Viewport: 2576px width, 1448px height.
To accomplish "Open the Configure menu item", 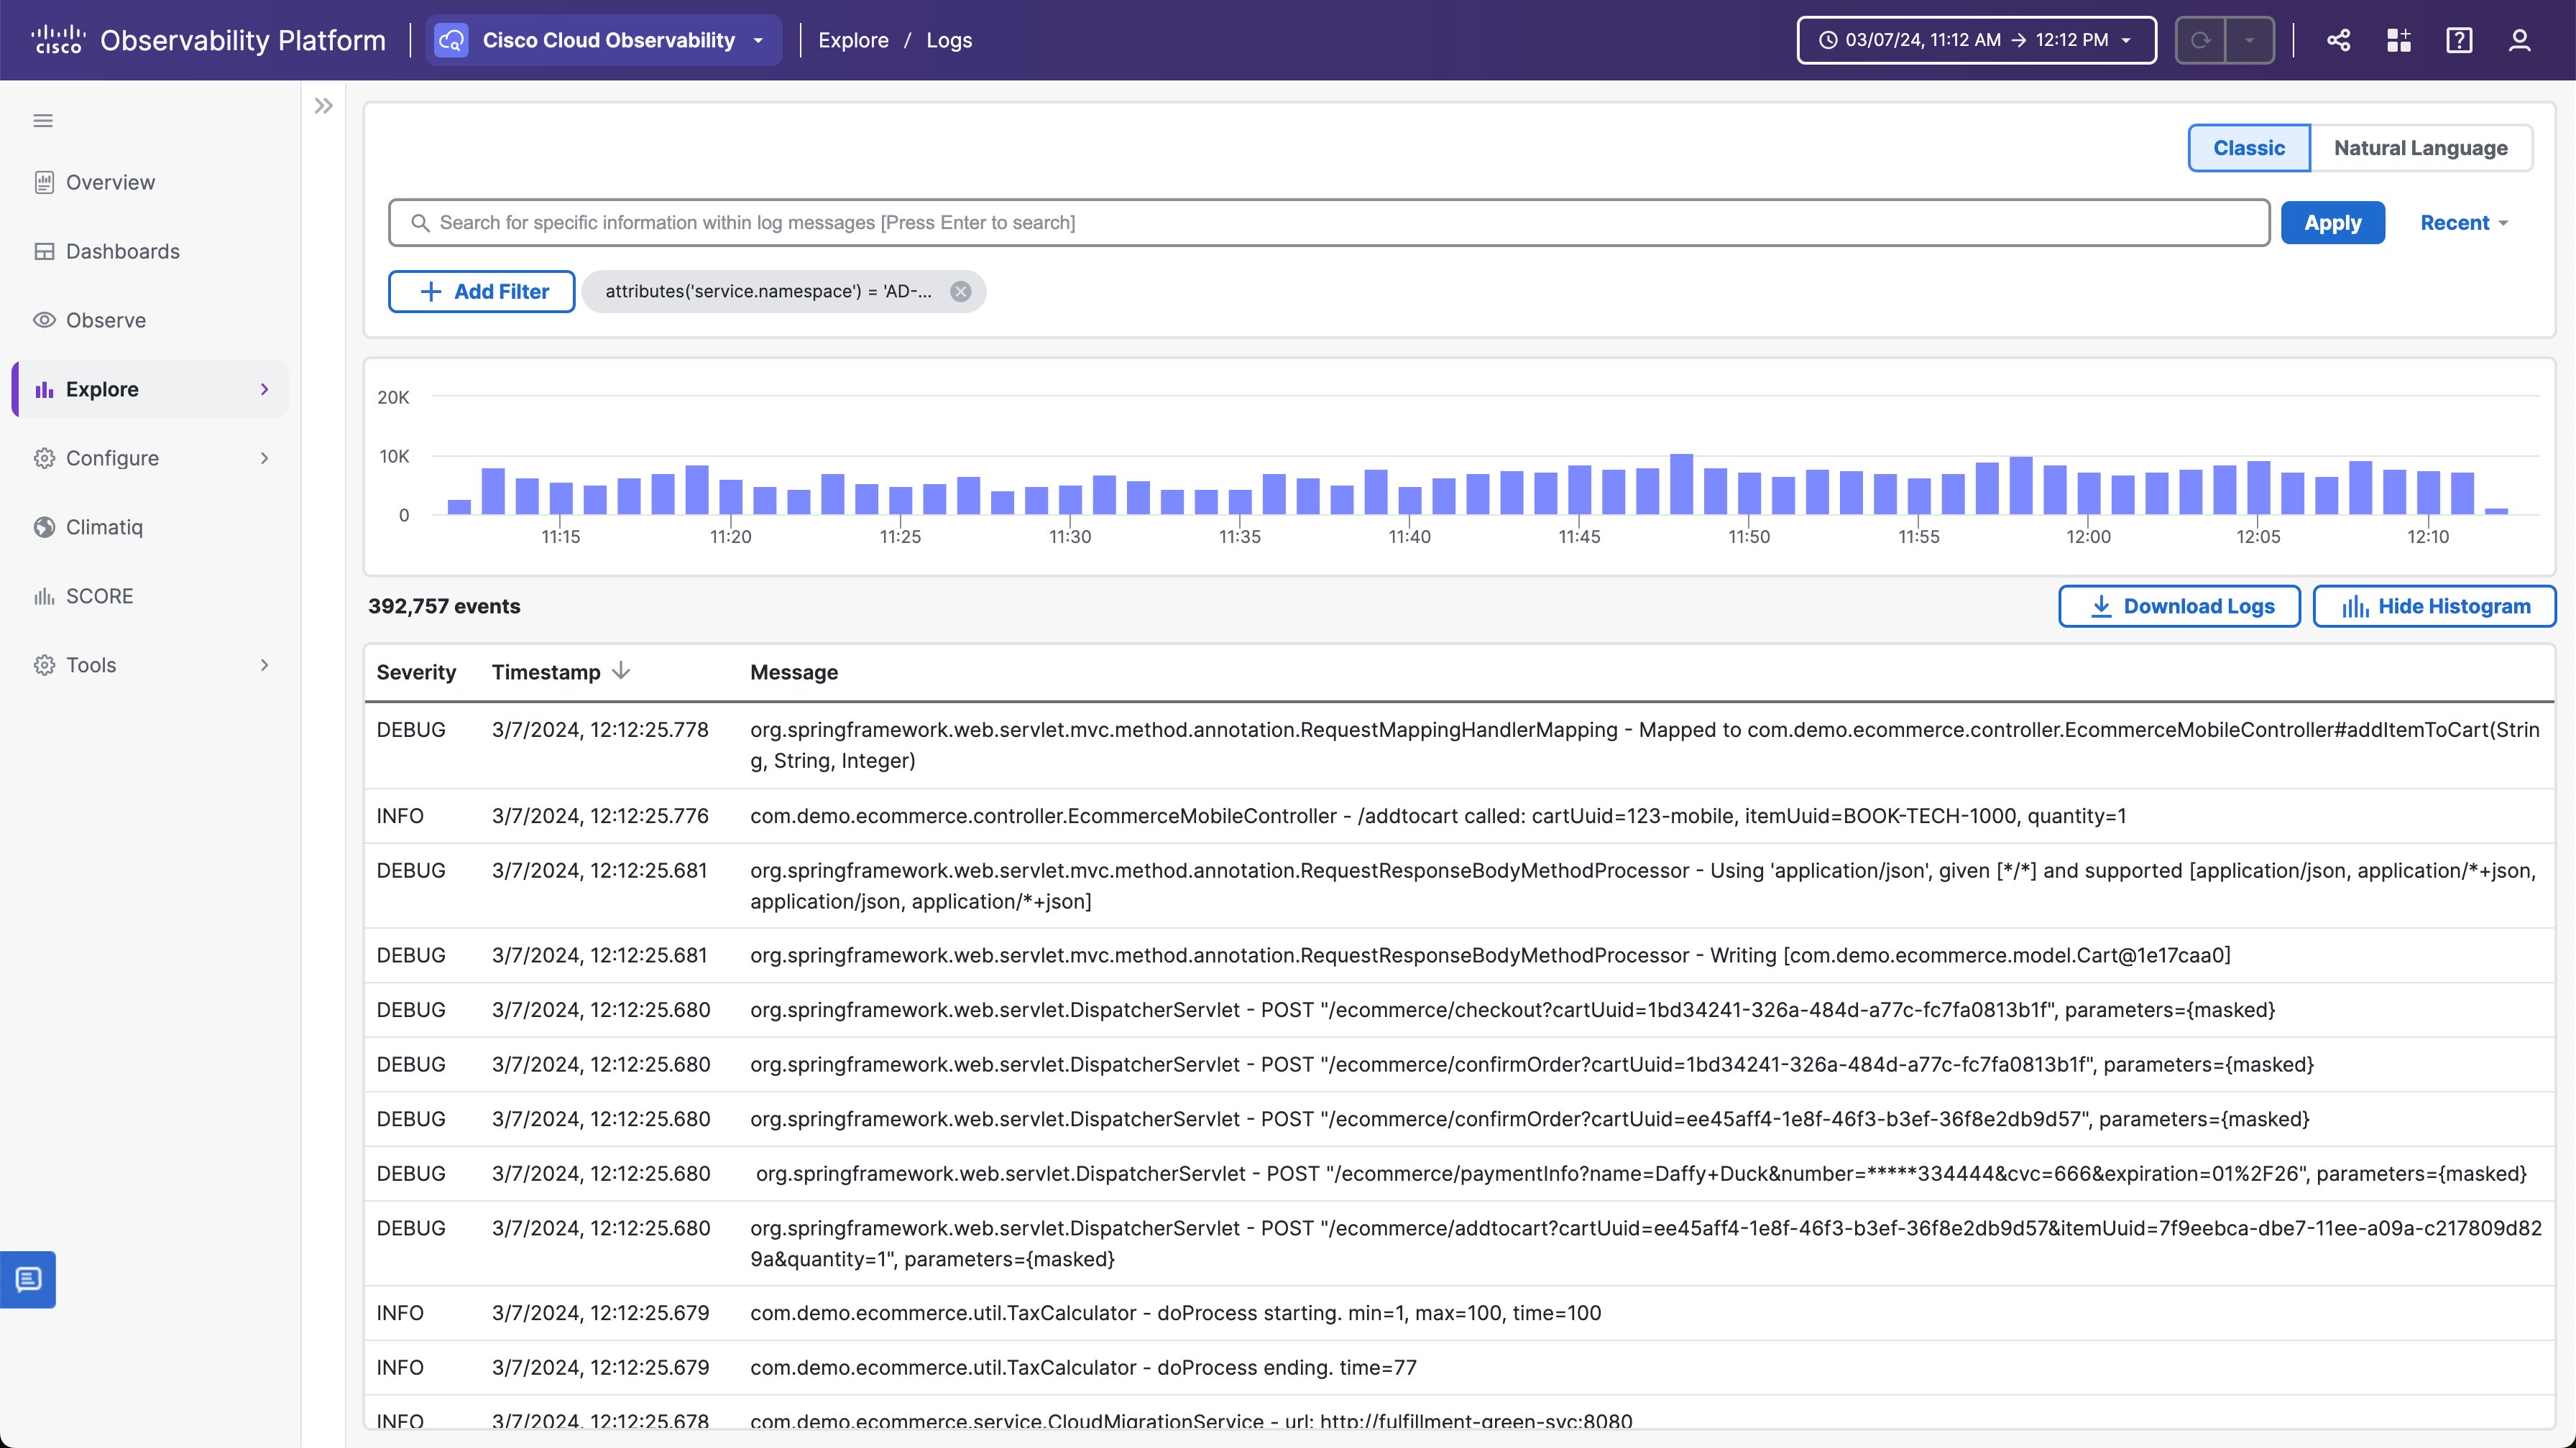I will click(x=150, y=458).
